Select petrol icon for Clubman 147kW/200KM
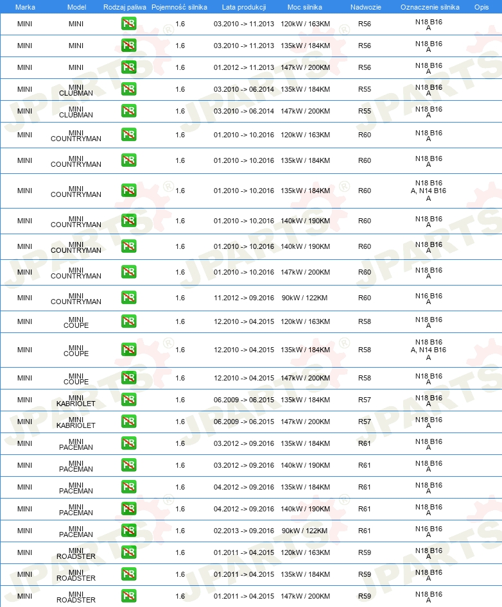 click(x=128, y=111)
